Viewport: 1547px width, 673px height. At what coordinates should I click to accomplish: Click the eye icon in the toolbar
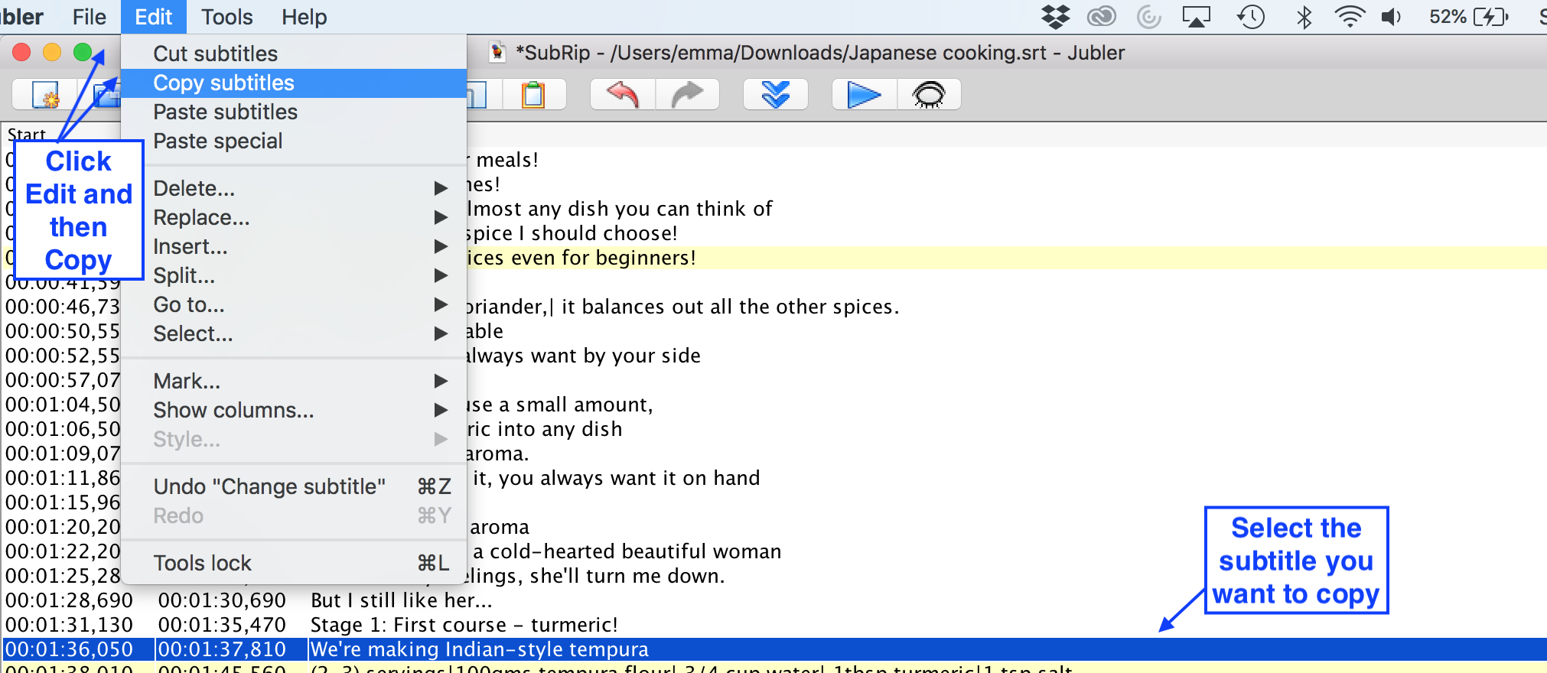pos(928,95)
